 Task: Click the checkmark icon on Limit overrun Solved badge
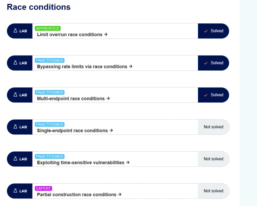click(206, 31)
